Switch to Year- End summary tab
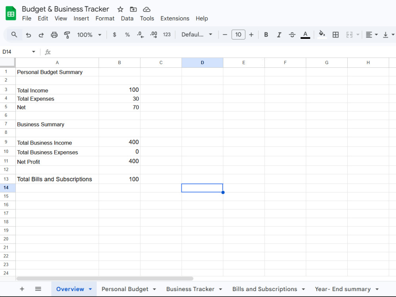Screen dimensions: 396x297 (x=343, y=289)
